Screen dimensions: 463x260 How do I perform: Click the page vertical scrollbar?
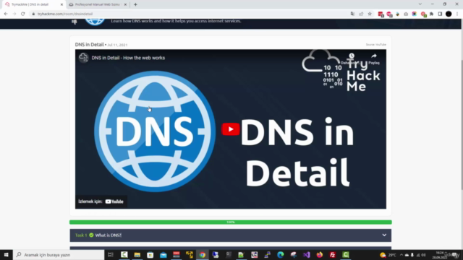coord(462,125)
